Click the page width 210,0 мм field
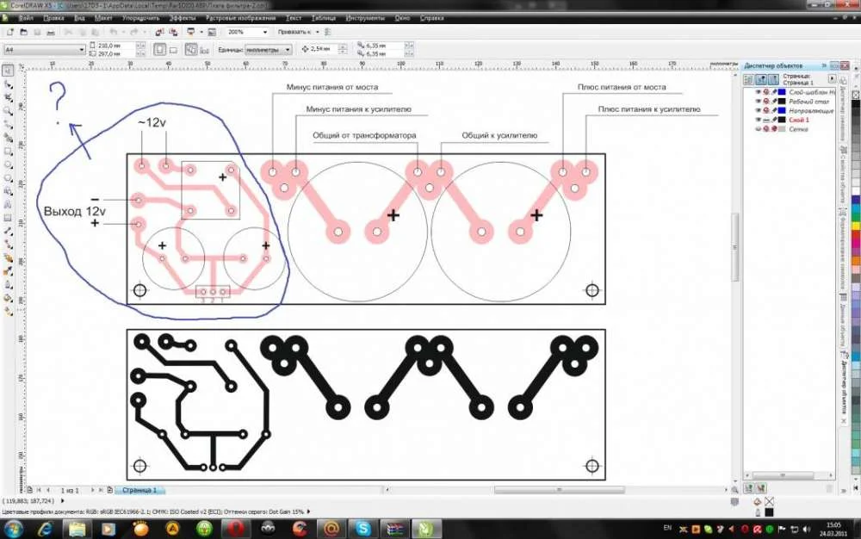861x539 pixels. 116,46
